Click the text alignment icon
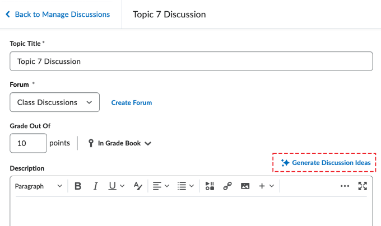The width and height of the screenshot is (381, 226). pyautogui.click(x=157, y=186)
